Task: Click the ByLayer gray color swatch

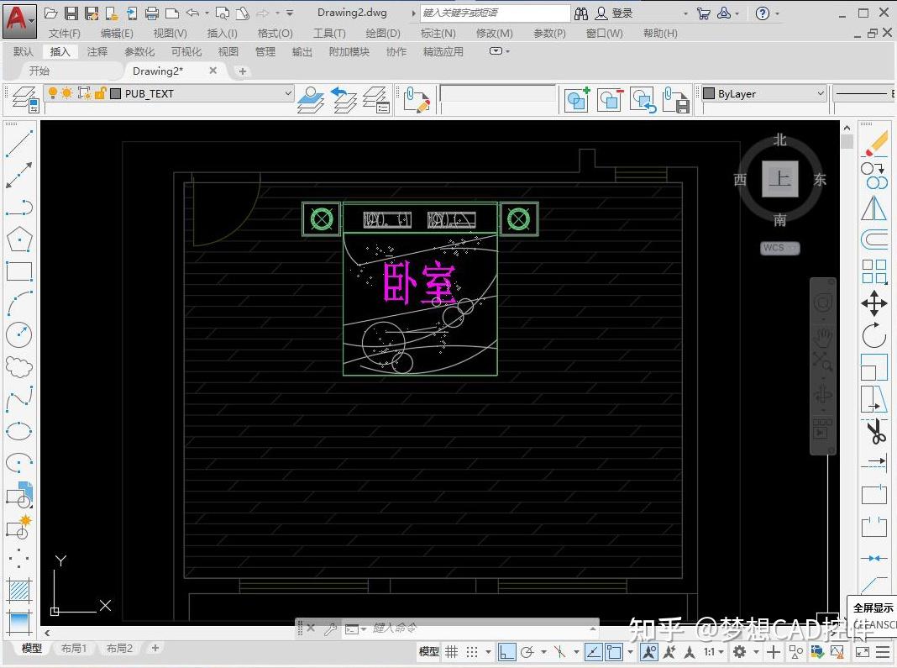Action: [709, 93]
